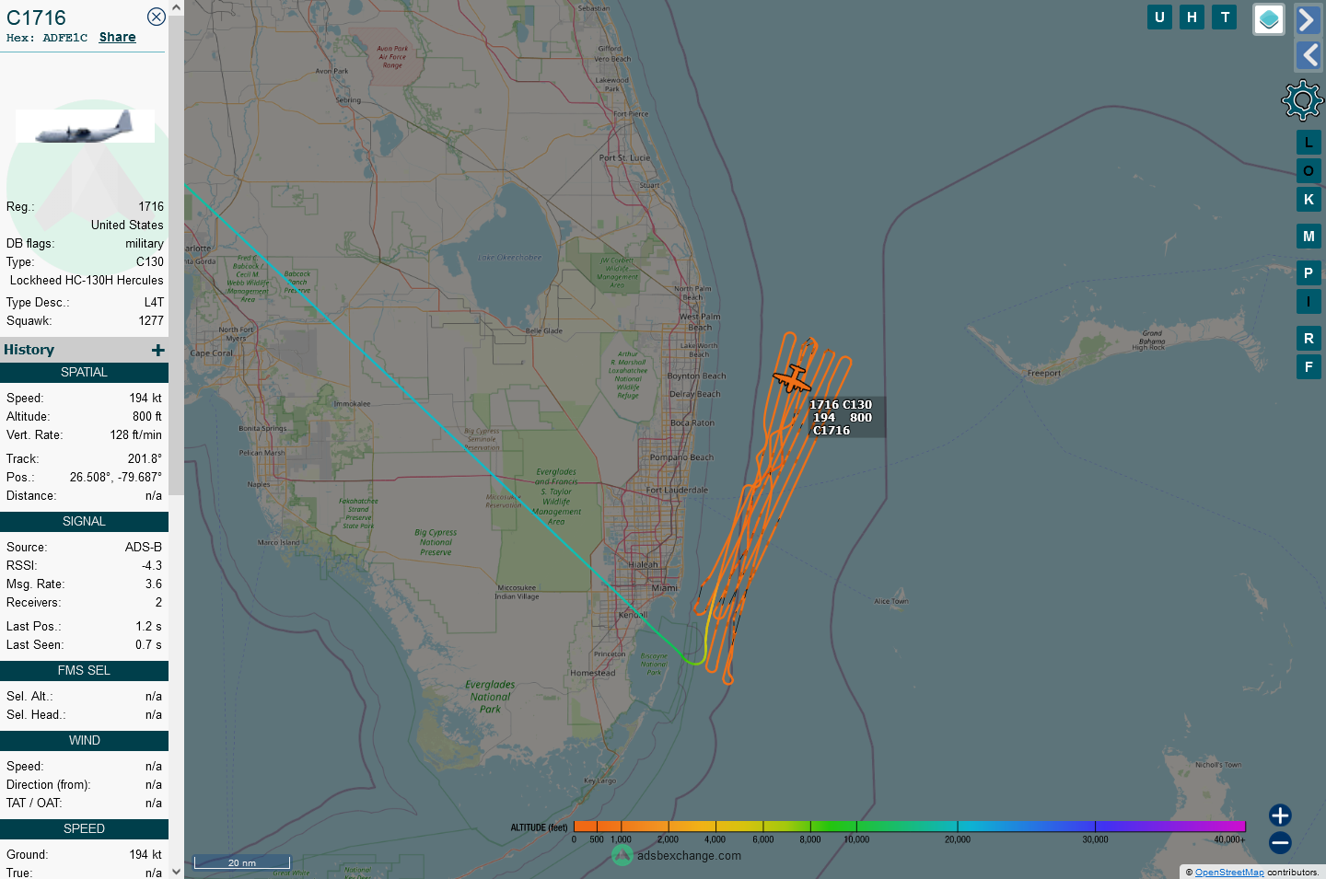Close the C1716 aircraft info panel
The height and width of the screenshot is (879, 1326).
click(x=157, y=17)
